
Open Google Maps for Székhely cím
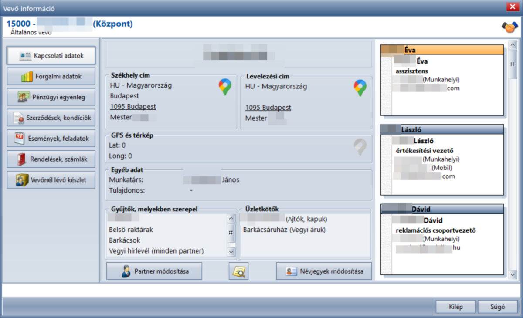pyautogui.click(x=225, y=87)
